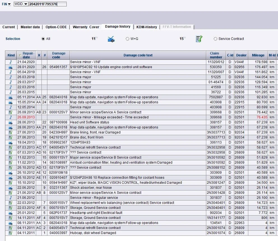The width and height of the screenshot is (278, 241).
Task: Switch to the Master data tab
Action: [x=30, y=27]
